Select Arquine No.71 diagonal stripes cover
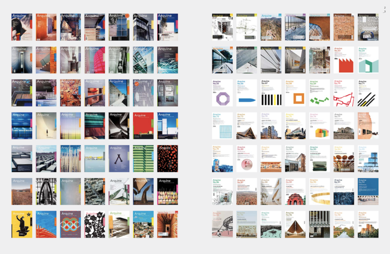This screenshot has width=390, height=254. coord(368,93)
